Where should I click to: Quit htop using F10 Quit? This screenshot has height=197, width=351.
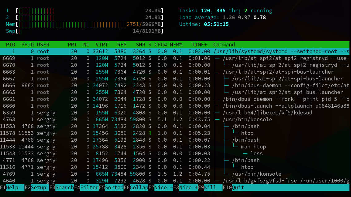[x=233, y=187]
